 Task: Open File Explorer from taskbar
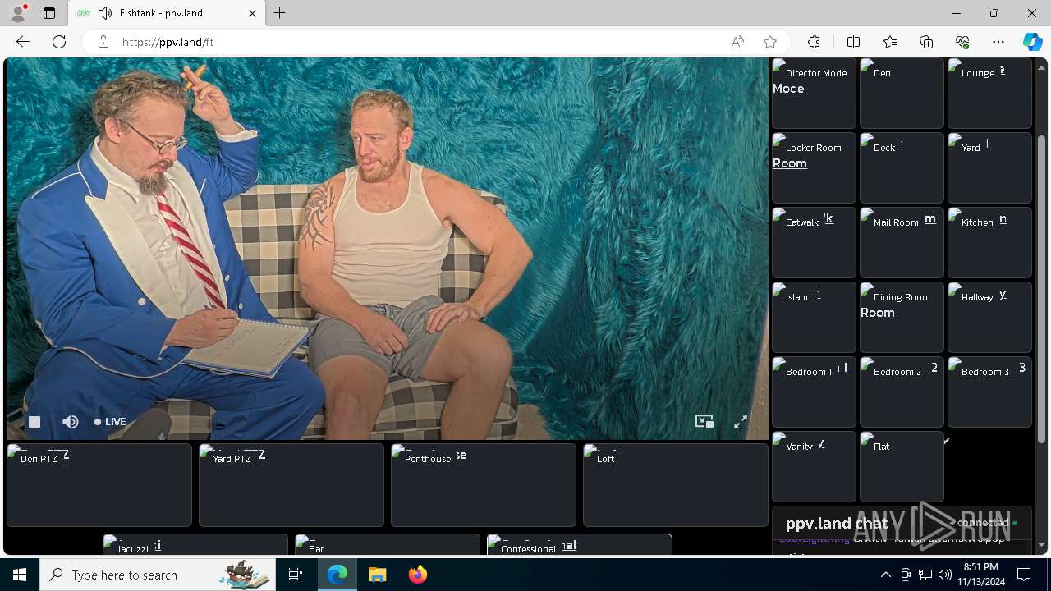(x=378, y=575)
